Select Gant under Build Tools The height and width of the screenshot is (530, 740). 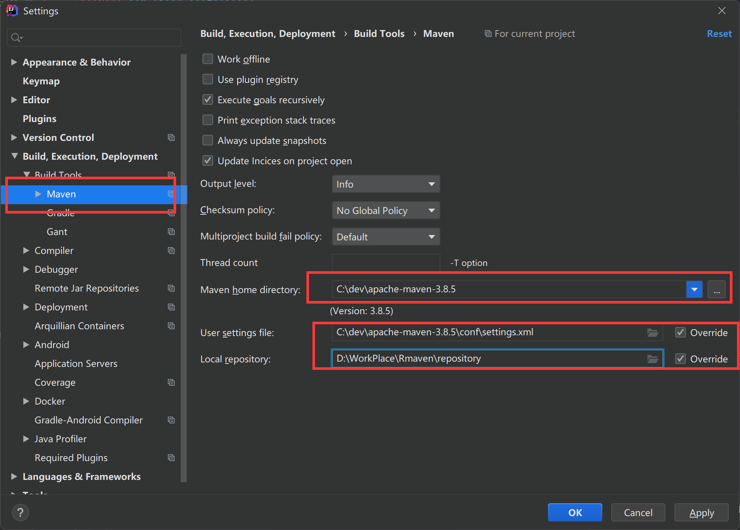tap(57, 232)
